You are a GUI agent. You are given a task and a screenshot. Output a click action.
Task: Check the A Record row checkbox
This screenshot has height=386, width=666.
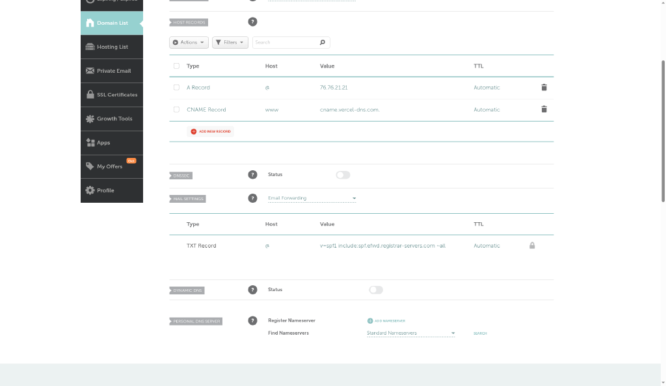(176, 87)
